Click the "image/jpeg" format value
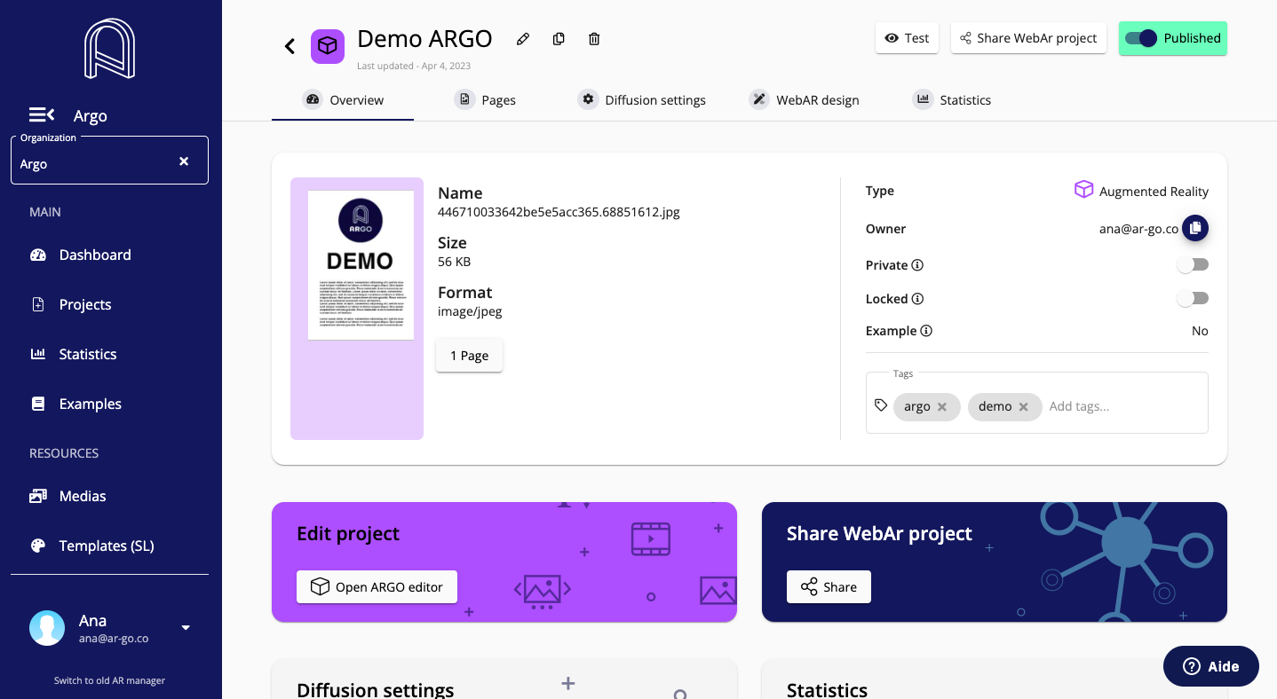The image size is (1277, 699). (x=470, y=311)
